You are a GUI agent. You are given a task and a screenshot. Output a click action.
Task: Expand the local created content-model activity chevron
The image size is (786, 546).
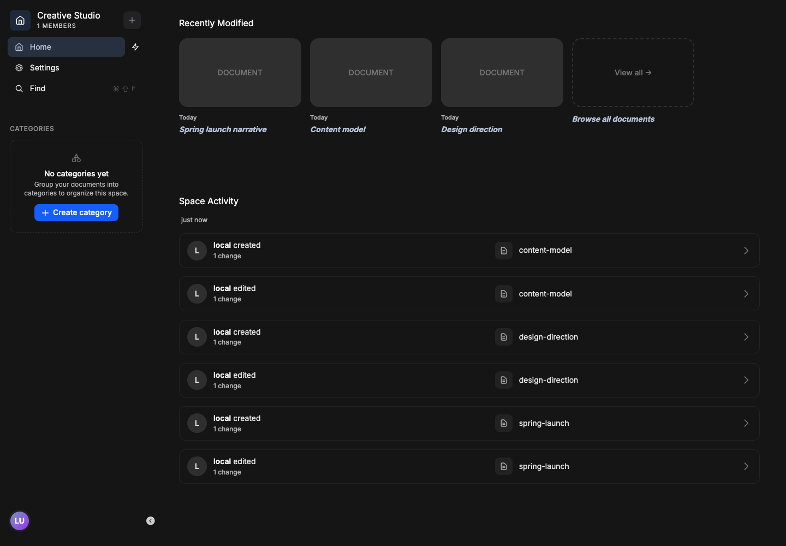click(746, 251)
